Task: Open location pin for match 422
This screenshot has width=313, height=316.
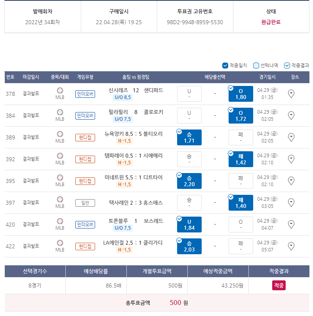Action: click(x=291, y=246)
